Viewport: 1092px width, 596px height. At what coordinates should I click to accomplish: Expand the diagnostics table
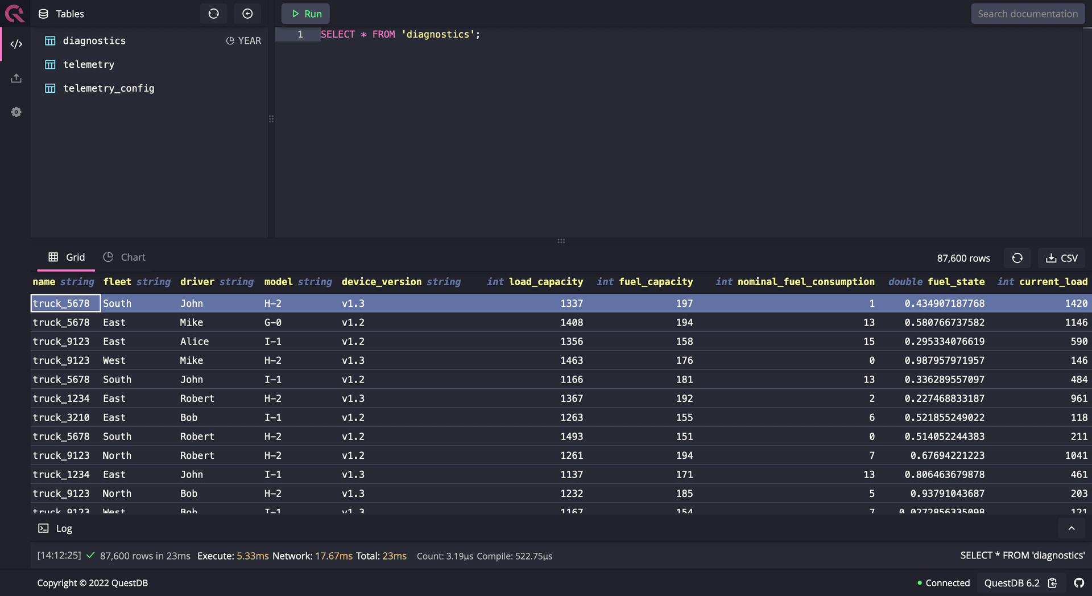(94, 41)
